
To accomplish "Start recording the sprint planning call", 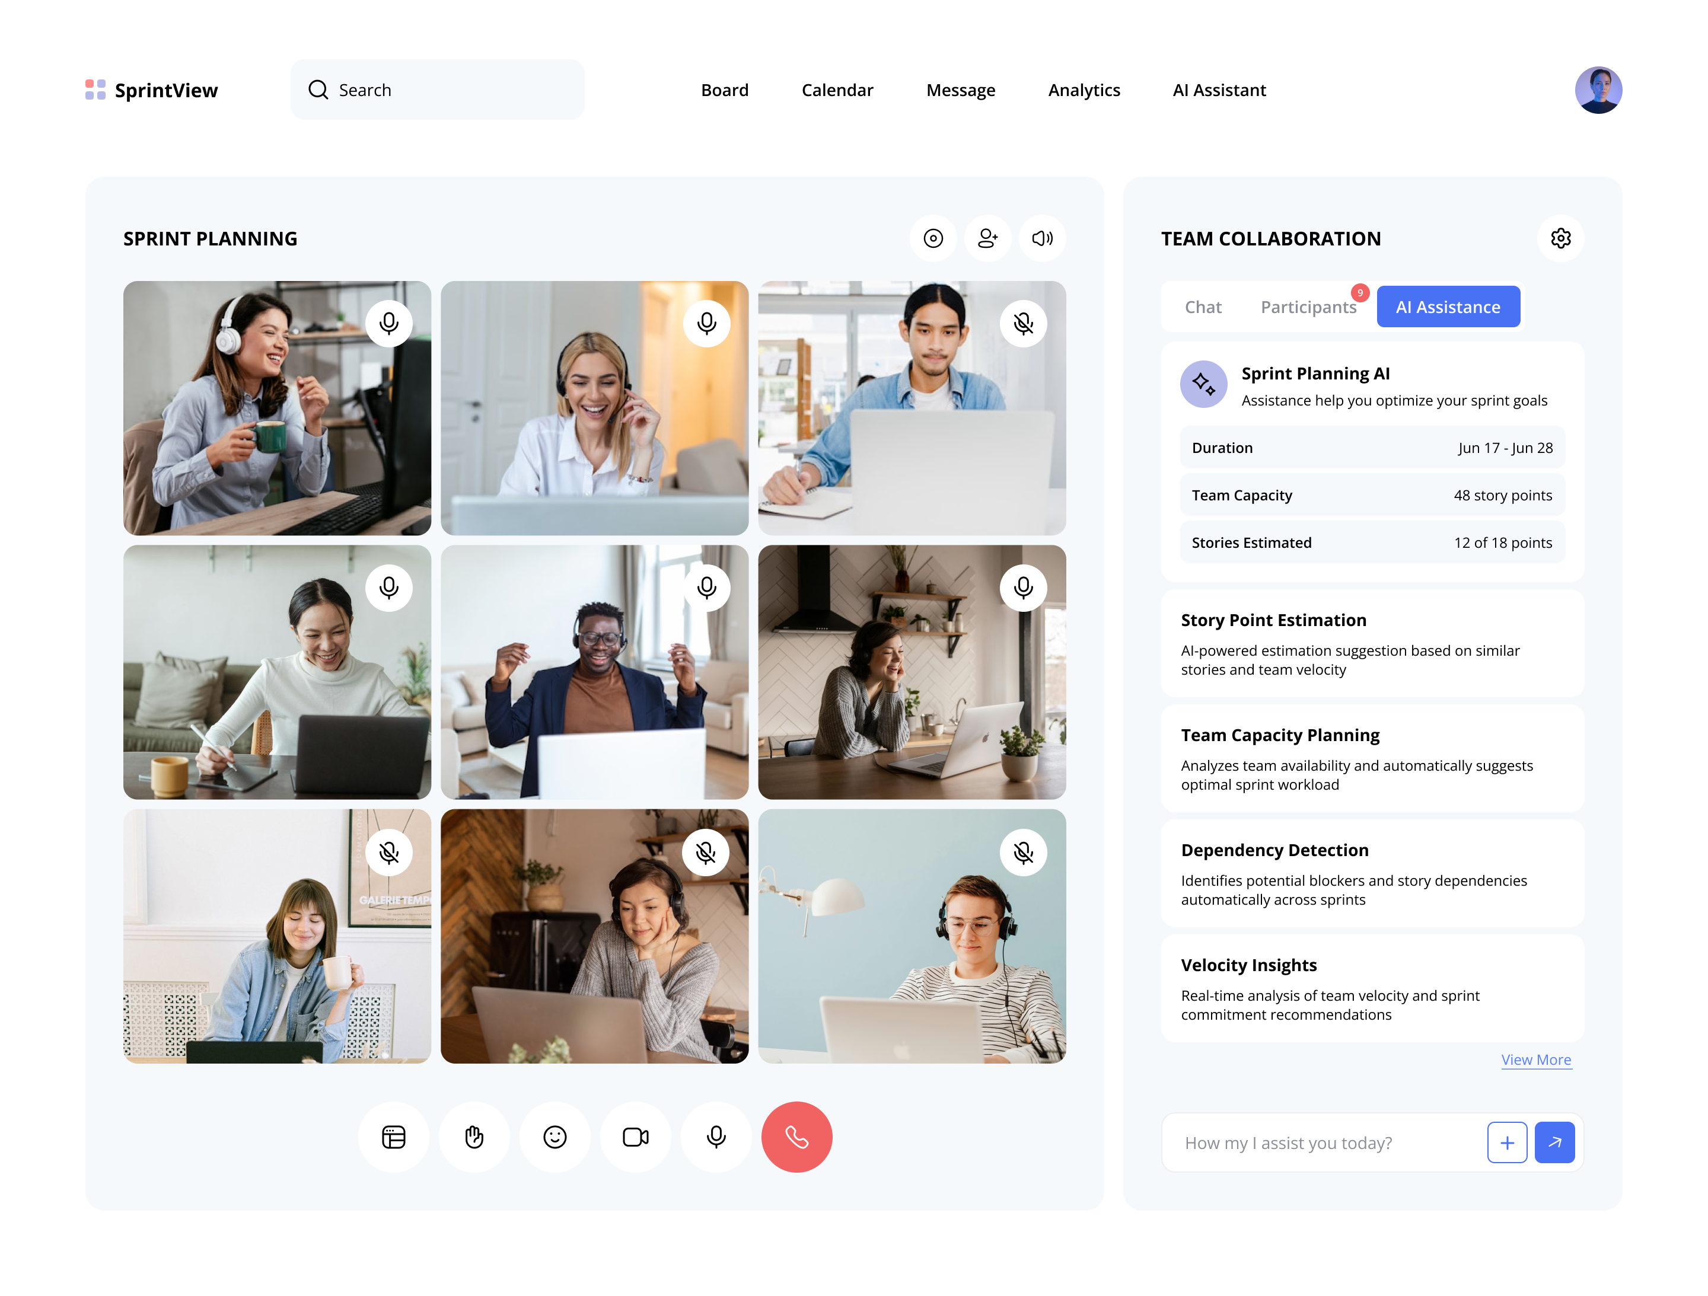I will tap(933, 238).
